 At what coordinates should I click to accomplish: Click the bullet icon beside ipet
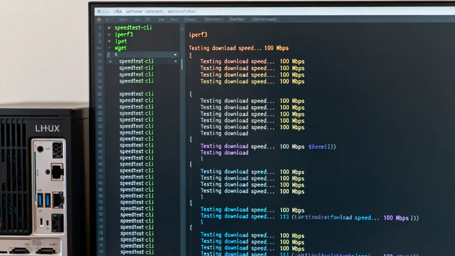(x=109, y=41)
